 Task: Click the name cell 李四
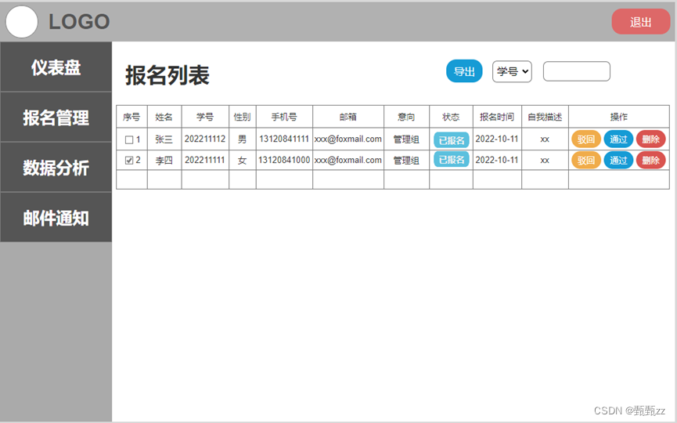(164, 161)
